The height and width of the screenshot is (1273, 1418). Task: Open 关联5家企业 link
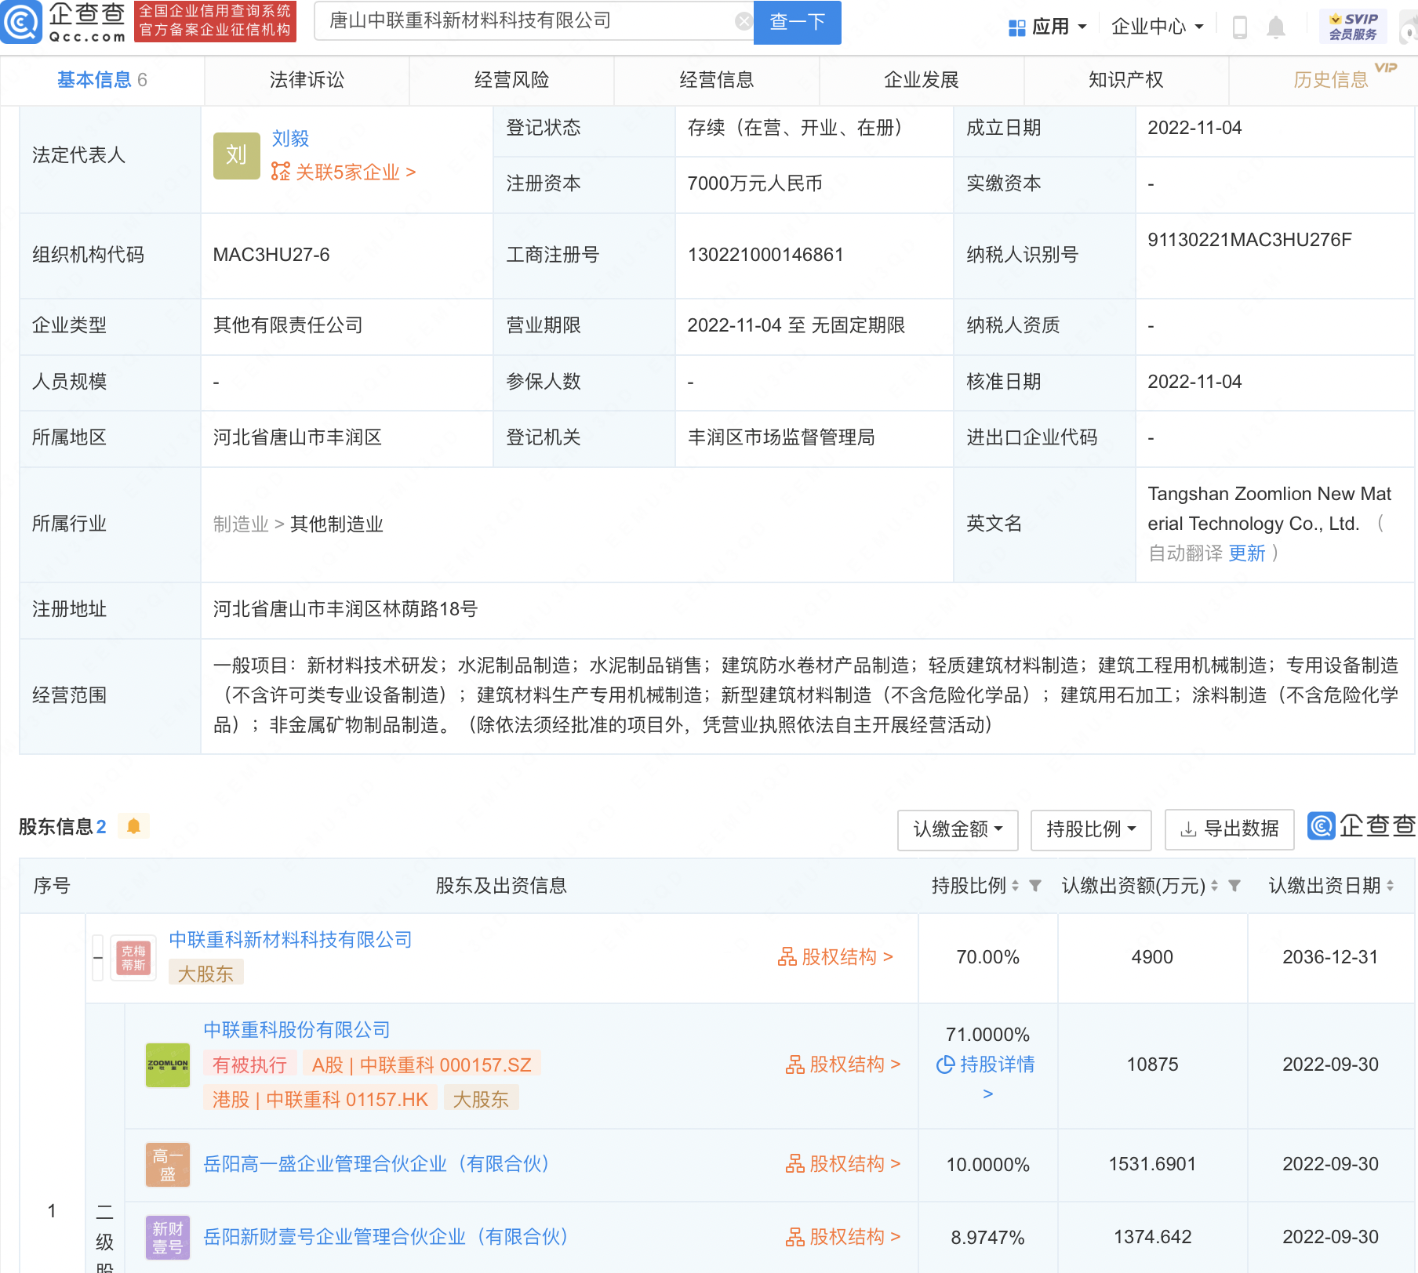pos(344,172)
